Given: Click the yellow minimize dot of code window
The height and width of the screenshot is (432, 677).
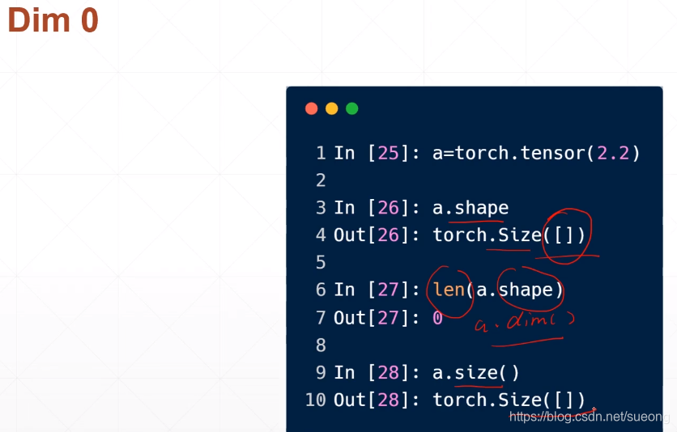Looking at the screenshot, I should pos(331,108).
